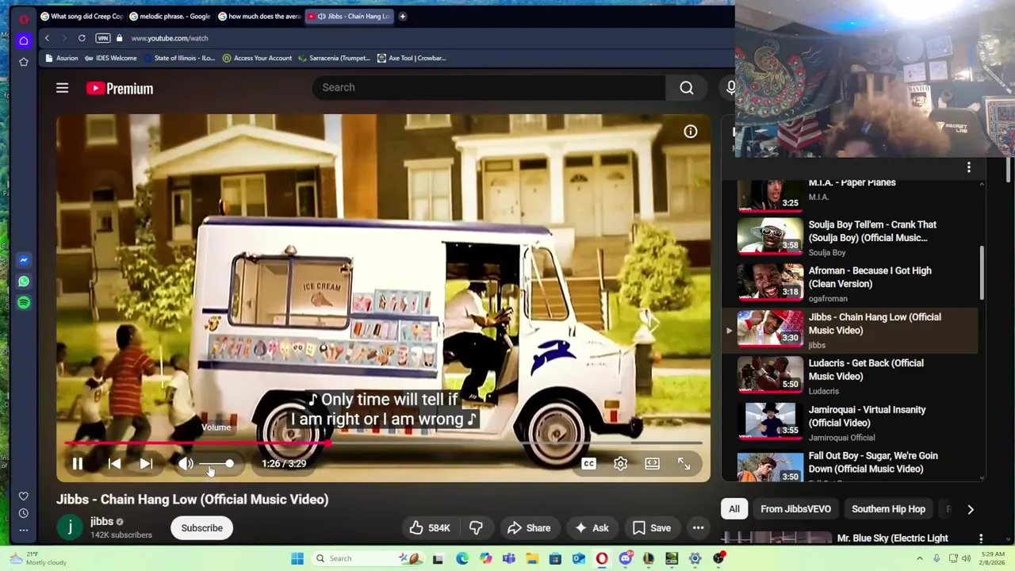Open the YouTube guide hamburger menu

(x=62, y=88)
